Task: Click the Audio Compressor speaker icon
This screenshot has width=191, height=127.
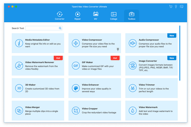Action: [132, 43]
